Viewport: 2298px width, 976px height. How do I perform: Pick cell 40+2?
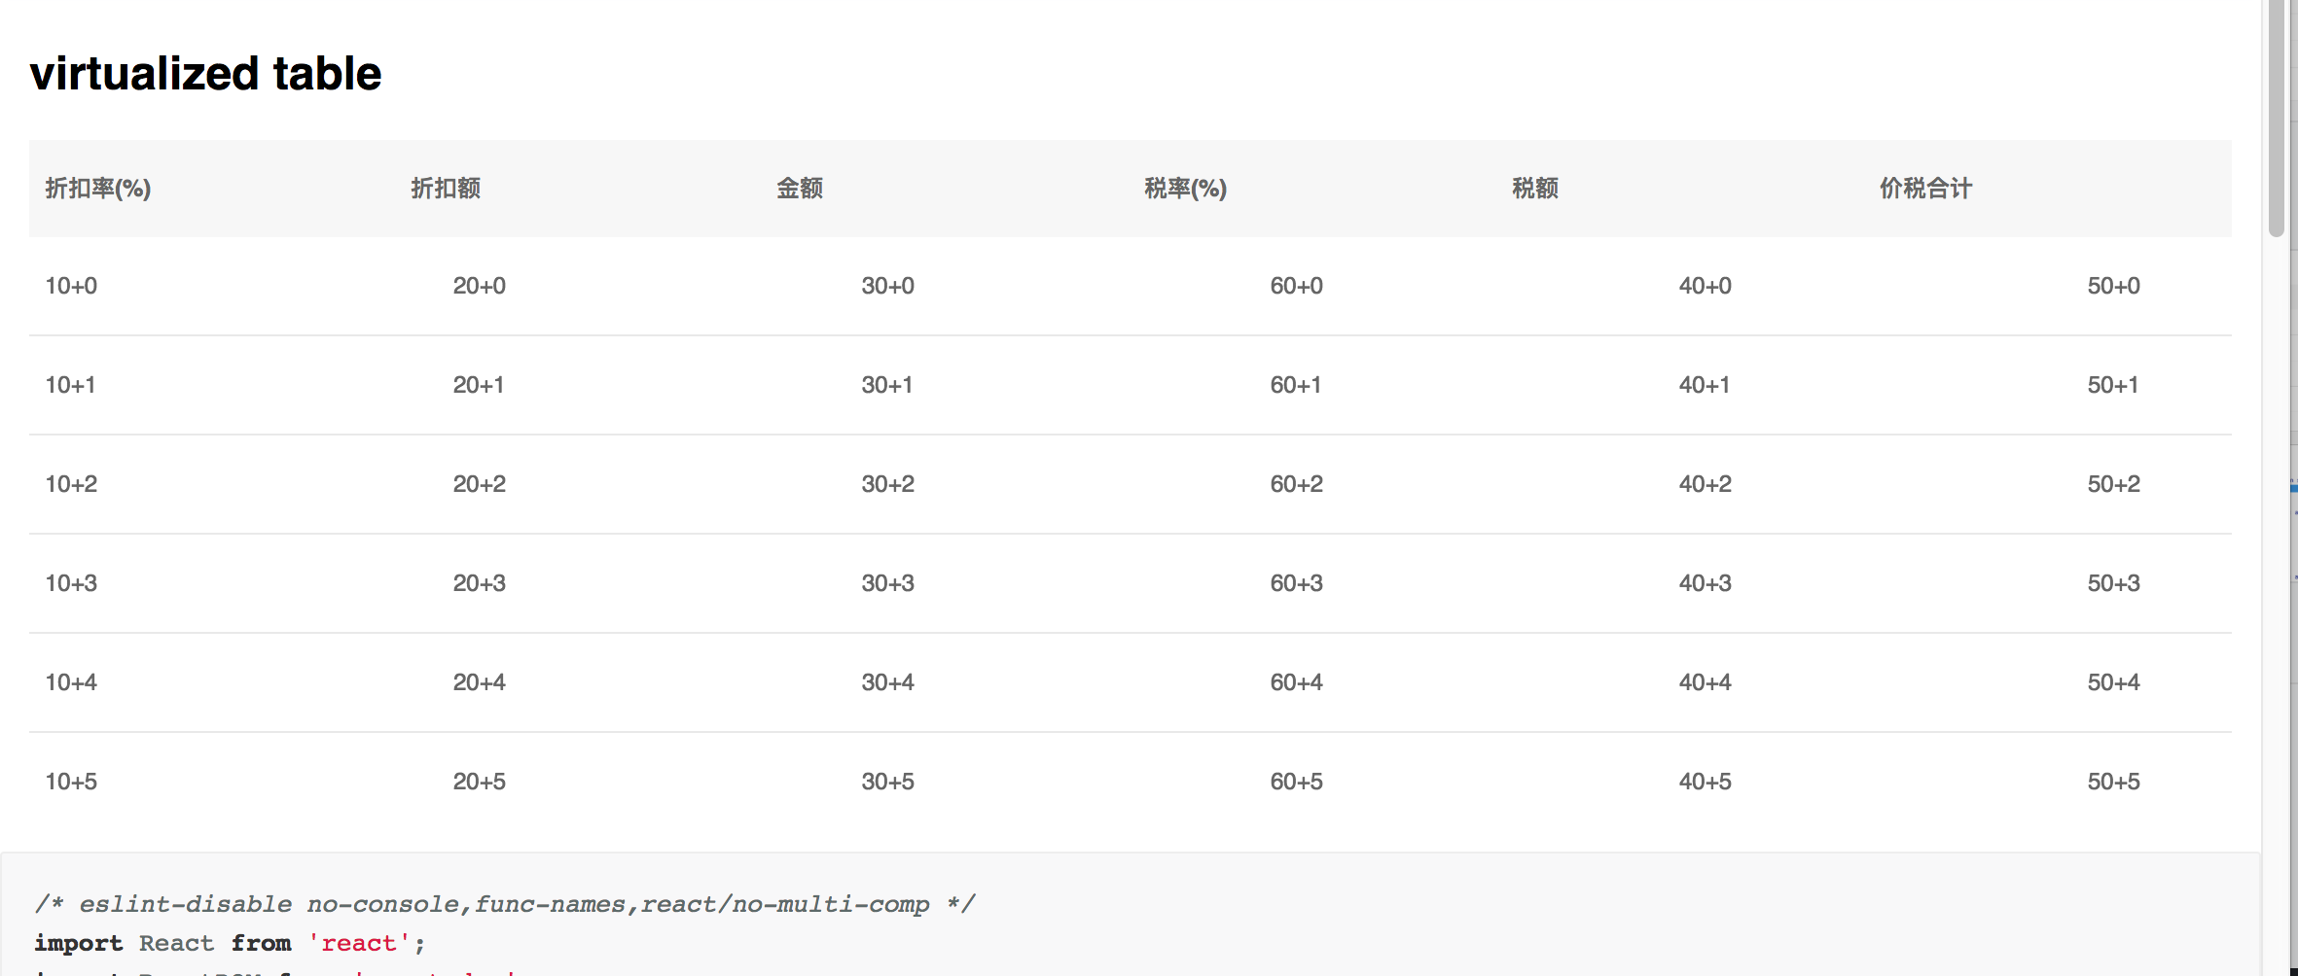pyautogui.click(x=1706, y=484)
